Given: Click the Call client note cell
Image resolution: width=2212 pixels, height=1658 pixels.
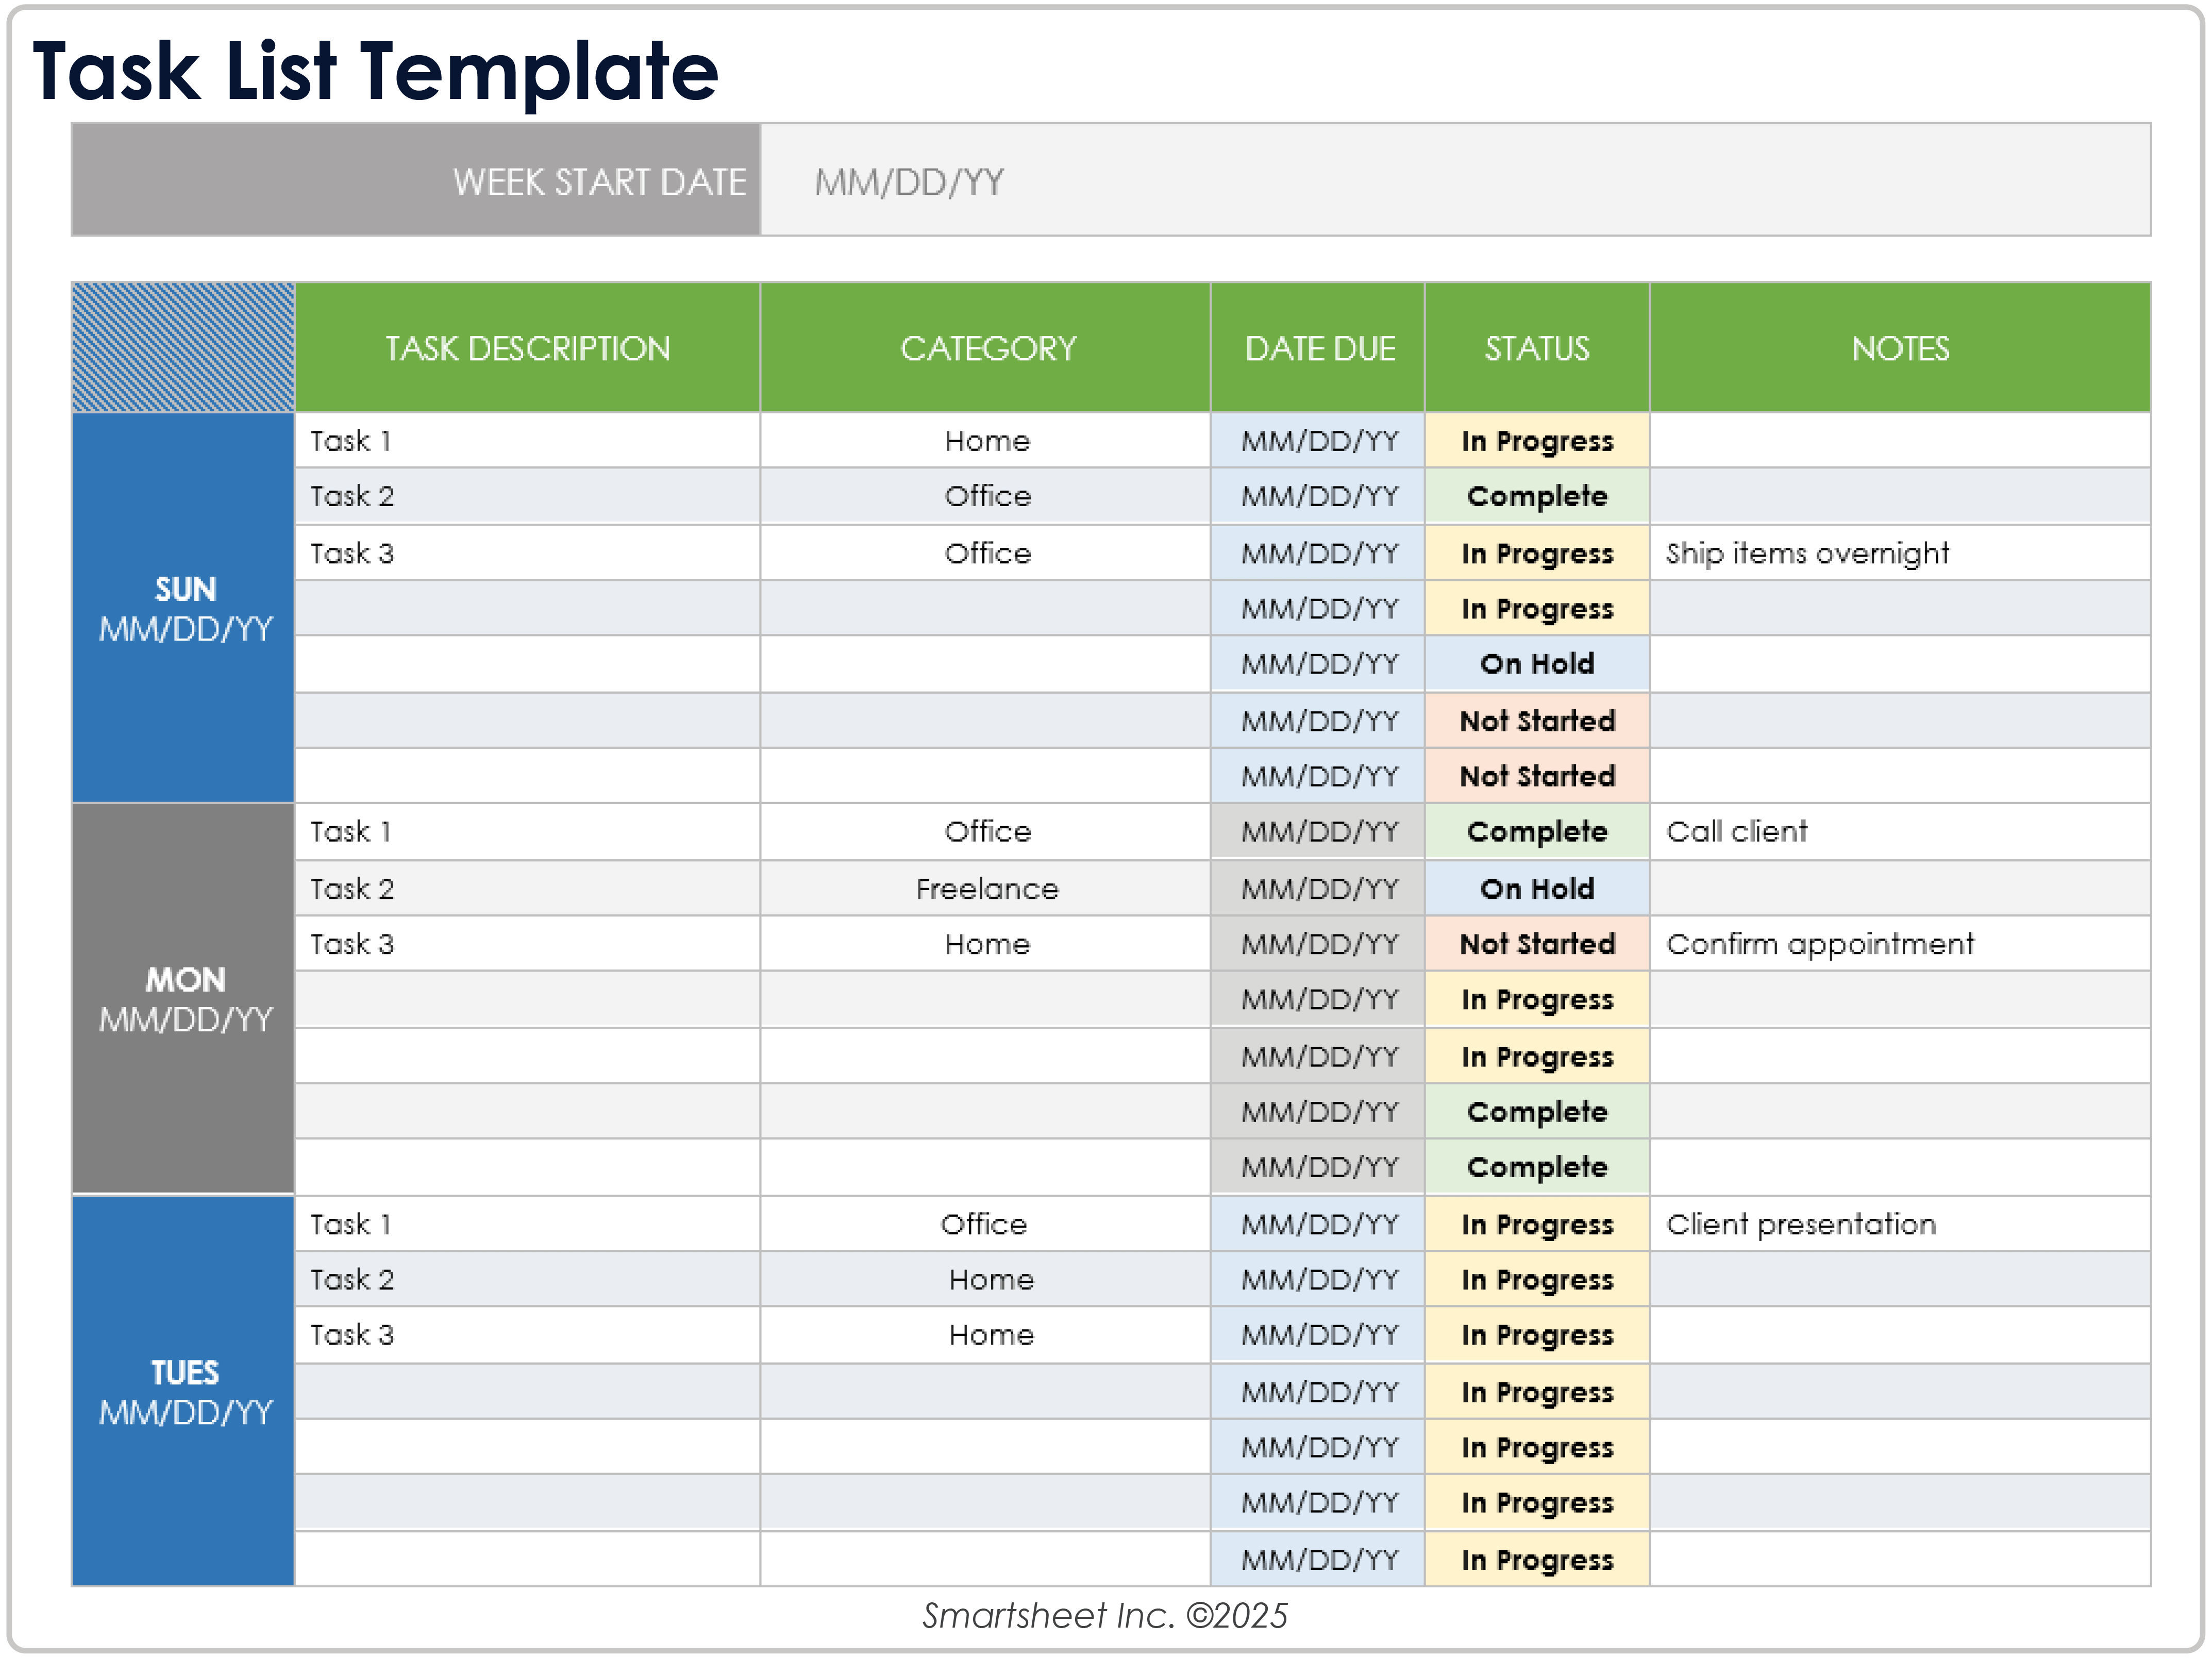Looking at the screenshot, I should click(1736, 831).
